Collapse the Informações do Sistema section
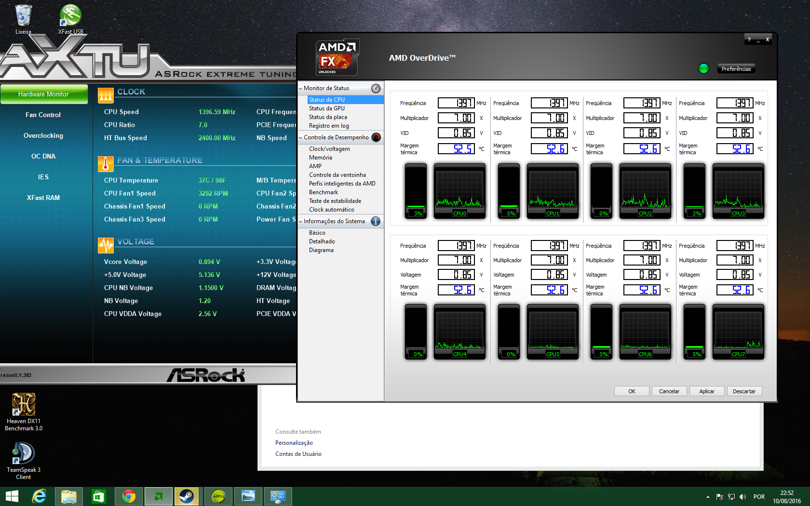 click(300, 222)
